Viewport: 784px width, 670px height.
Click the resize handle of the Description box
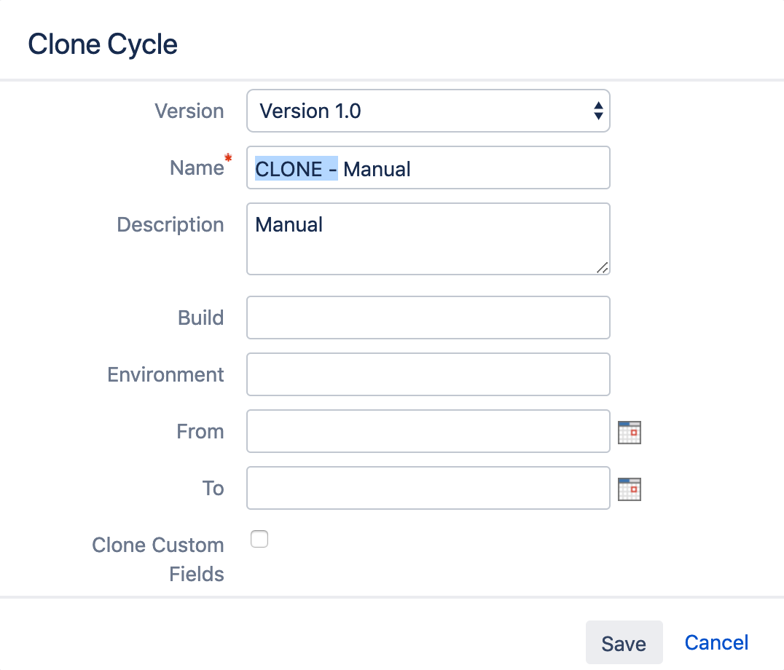pyautogui.click(x=603, y=268)
